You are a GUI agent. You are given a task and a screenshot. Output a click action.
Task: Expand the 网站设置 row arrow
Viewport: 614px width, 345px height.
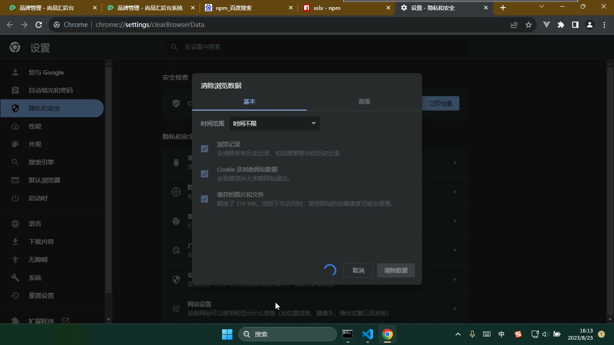click(x=455, y=309)
